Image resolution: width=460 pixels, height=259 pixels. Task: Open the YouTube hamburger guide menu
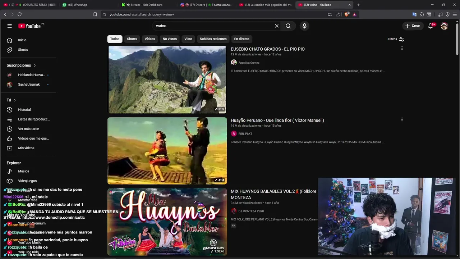10,26
